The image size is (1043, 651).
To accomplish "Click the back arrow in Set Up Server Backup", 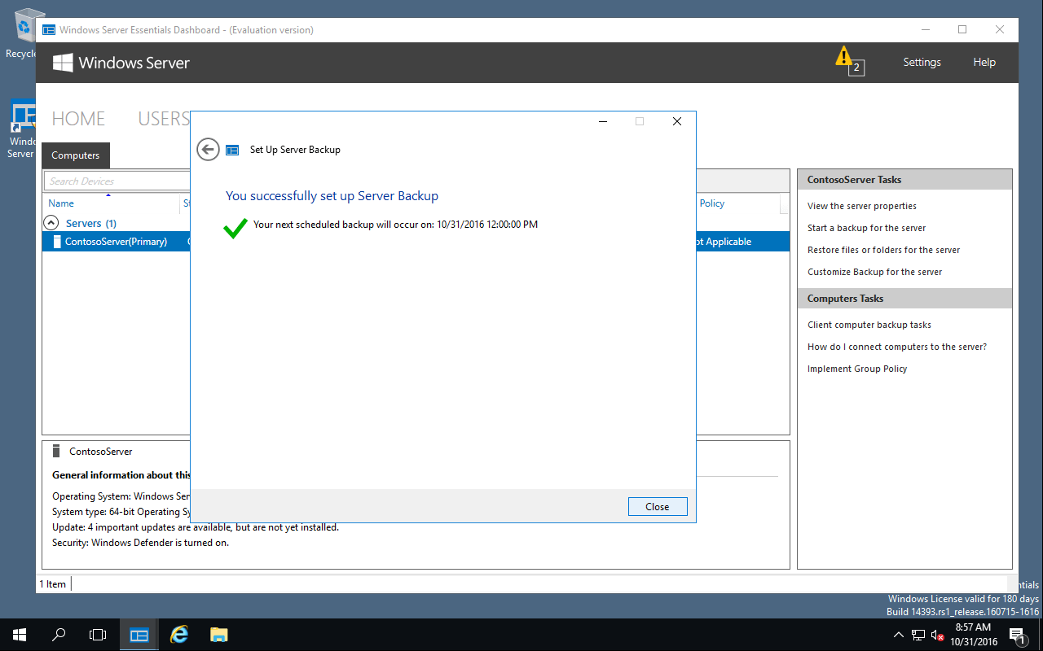I will [208, 149].
